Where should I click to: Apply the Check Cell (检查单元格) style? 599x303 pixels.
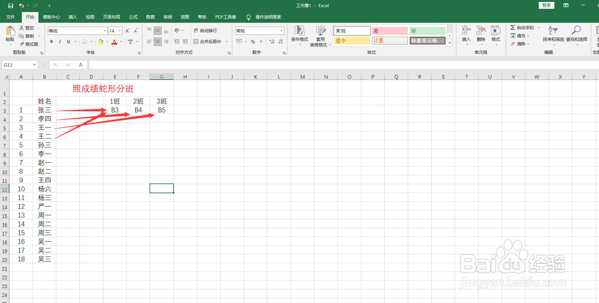(427, 41)
